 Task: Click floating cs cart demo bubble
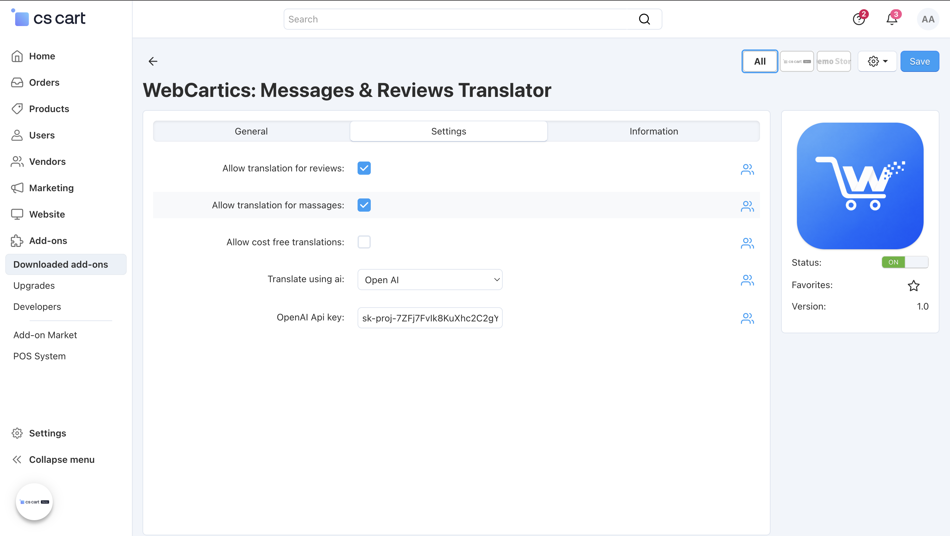(x=34, y=502)
